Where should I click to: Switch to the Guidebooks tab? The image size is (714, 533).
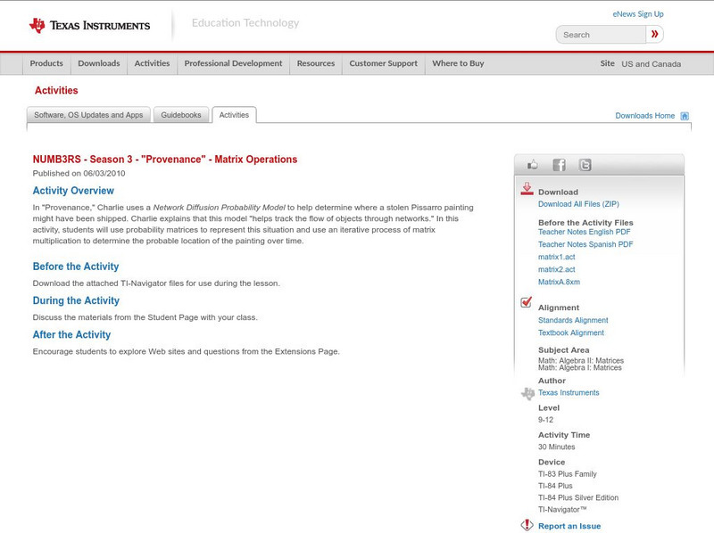coord(181,115)
